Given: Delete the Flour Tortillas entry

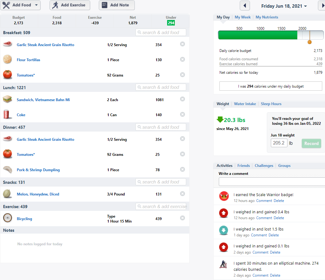Looking at the screenshot, I should (x=183, y=59).
